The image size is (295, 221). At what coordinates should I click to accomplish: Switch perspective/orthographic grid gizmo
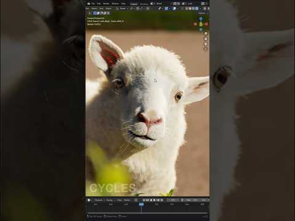[206, 49]
